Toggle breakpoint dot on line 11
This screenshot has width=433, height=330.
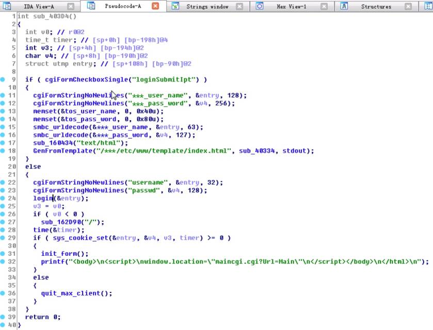(x=3, y=95)
